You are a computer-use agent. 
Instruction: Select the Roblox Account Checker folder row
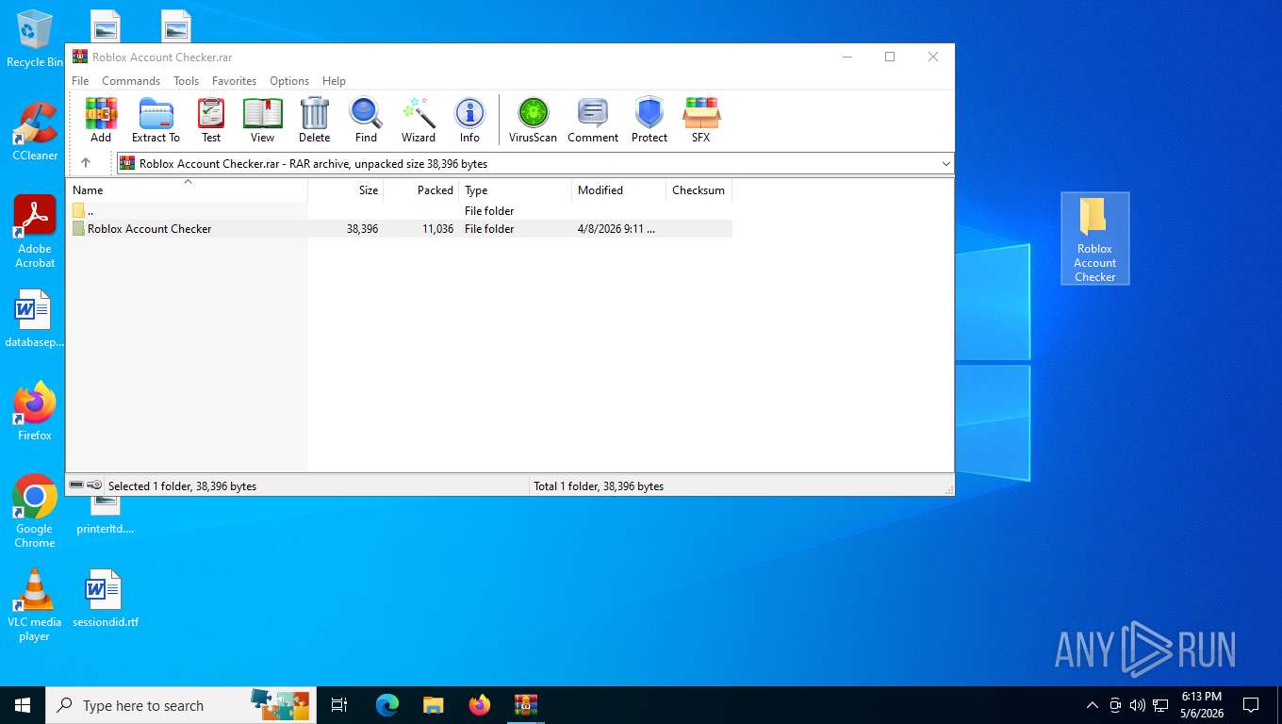click(x=399, y=228)
